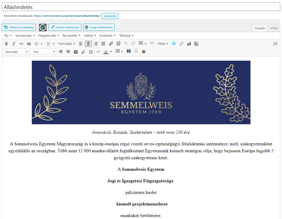Insert a horizontal line
The image size is (282, 219).
(98, 52)
